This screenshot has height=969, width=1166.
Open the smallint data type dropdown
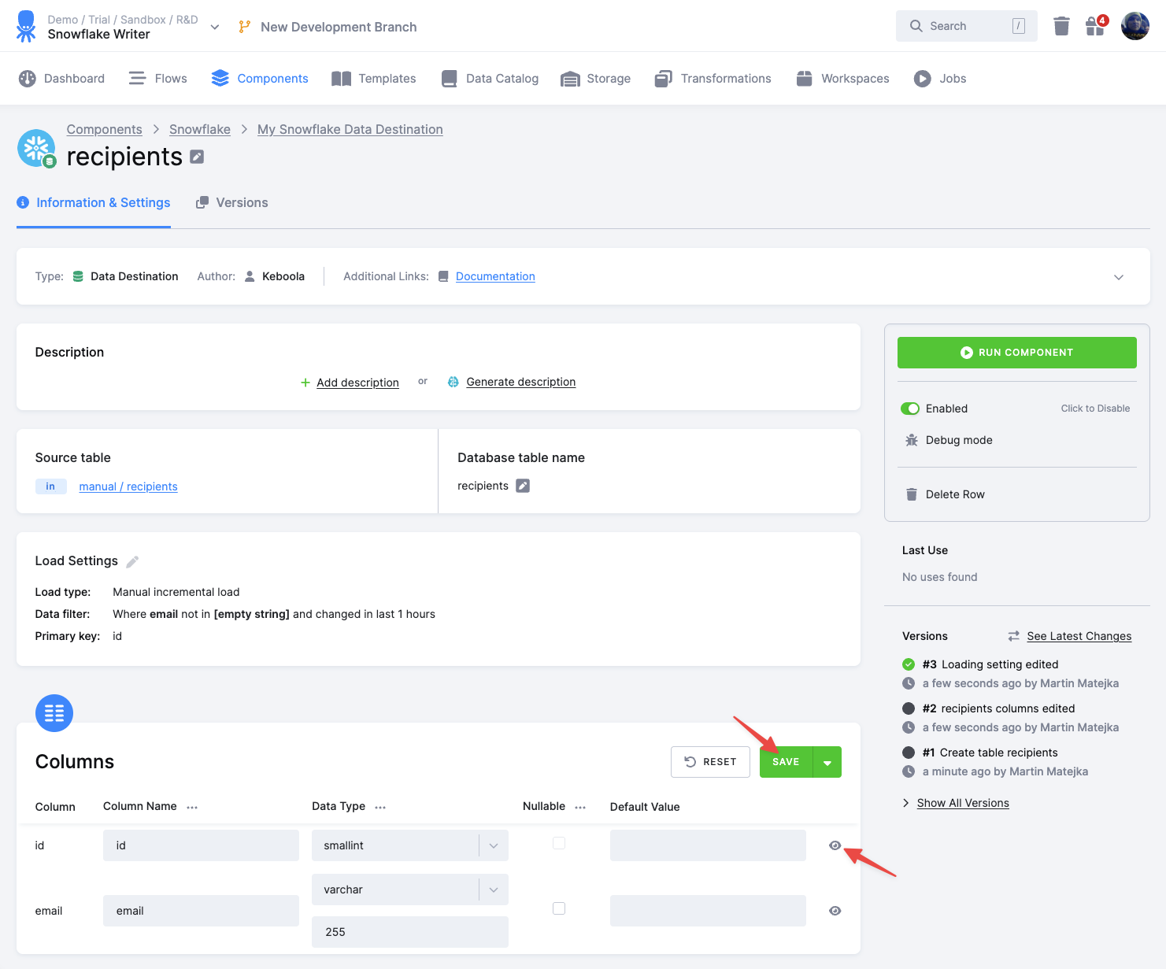409,845
